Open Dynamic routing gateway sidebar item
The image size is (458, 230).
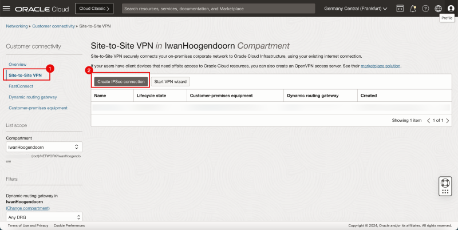click(x=33, y=97)
